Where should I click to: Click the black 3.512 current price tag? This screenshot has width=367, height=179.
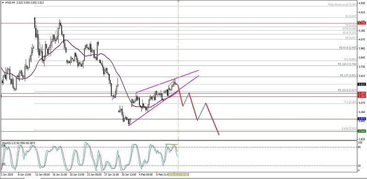coord(362,84)
